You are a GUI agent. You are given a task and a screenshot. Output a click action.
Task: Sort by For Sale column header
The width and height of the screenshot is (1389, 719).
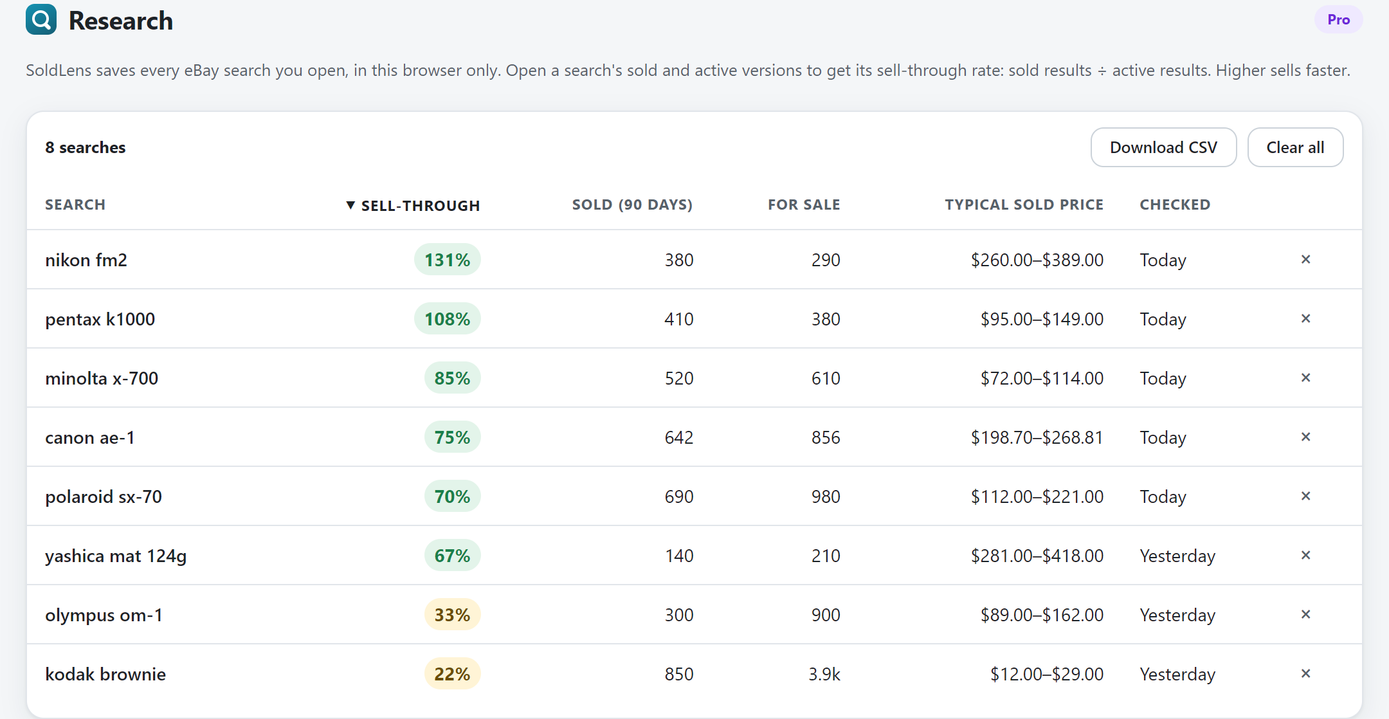click(x=804, y=205)
